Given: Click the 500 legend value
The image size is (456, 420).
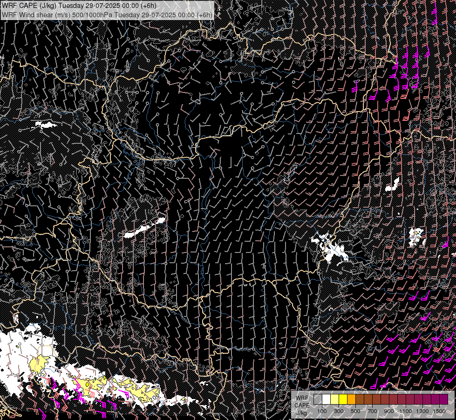Looking at the screenshot, I should (355, 411).
